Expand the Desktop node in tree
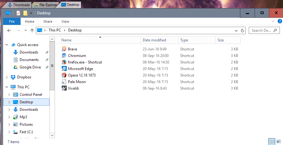 click(x=9, y=102)
